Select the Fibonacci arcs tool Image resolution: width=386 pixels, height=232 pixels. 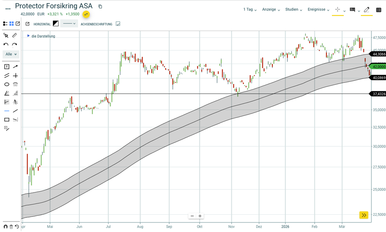click(15, 84)
